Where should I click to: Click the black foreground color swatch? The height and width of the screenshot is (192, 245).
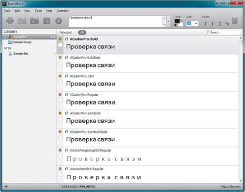[177, 21]
